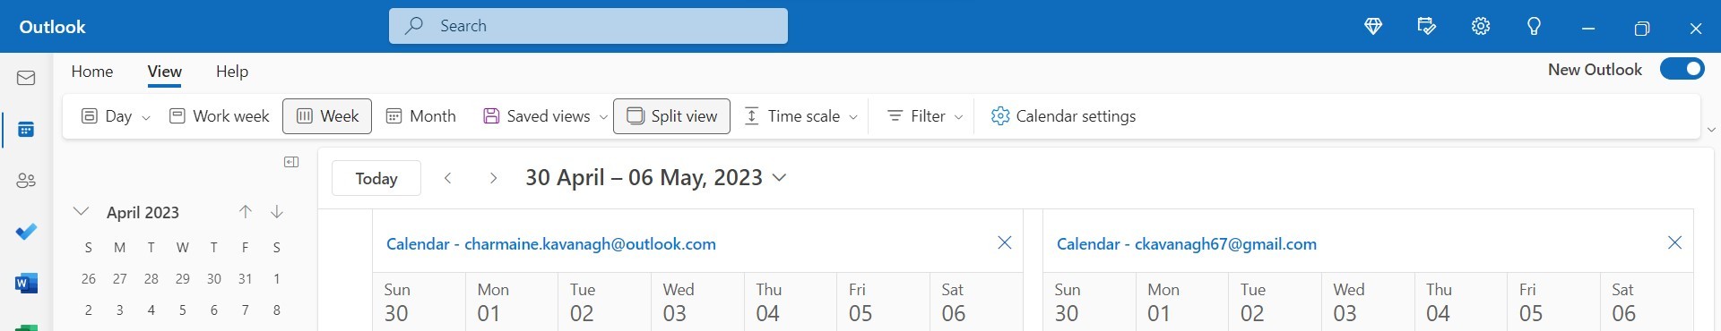Image resolution: width=1721 pixels, height=331 pixels.
Task: Open the settings gear icon
Action: (1481, 27)
